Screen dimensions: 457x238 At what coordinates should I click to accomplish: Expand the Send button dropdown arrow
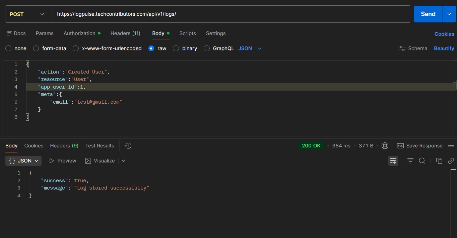(449, 14)
